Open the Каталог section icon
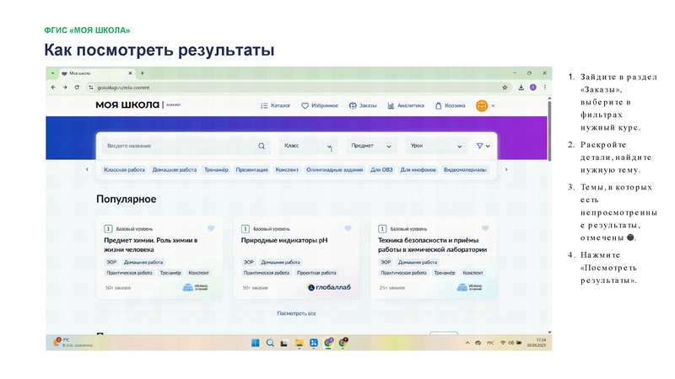This screenshot has height=379, width=675. (264, 106)
